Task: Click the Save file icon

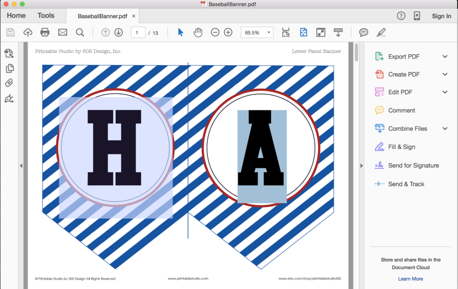Action: [x=10, y=32]
